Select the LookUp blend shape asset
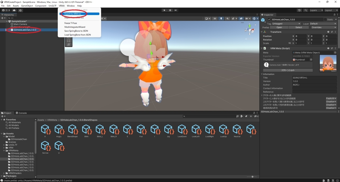 click(223, 131)
